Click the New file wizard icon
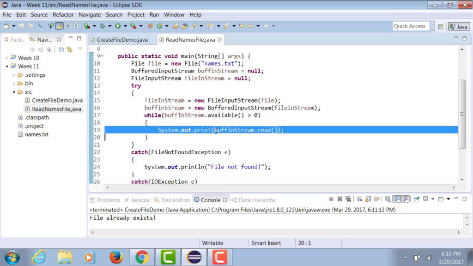The height and width of the screenshot is (266, 473). click(x=6, y=26)
